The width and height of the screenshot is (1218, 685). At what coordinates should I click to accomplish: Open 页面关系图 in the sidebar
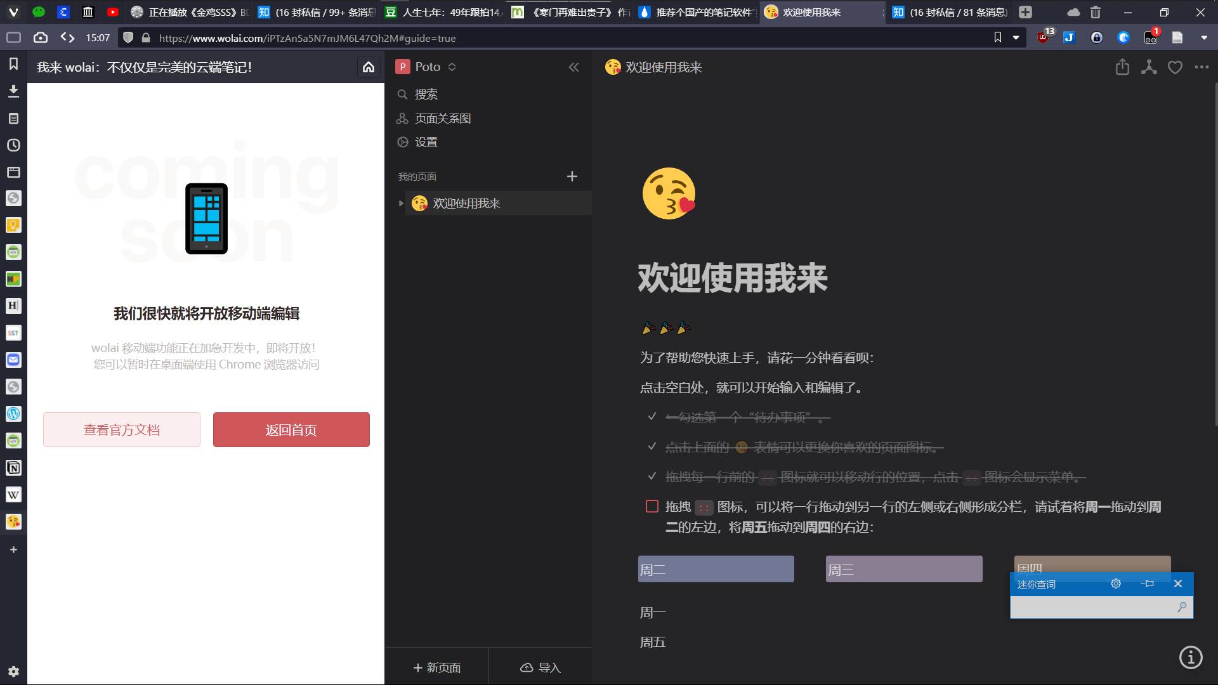click(442, 119)
